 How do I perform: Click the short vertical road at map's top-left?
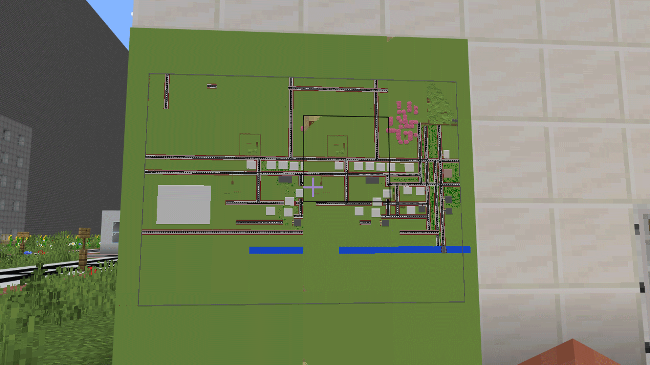167,91
